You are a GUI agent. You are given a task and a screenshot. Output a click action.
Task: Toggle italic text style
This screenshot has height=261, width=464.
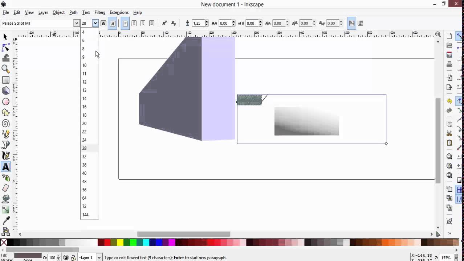tap(113, 23)
